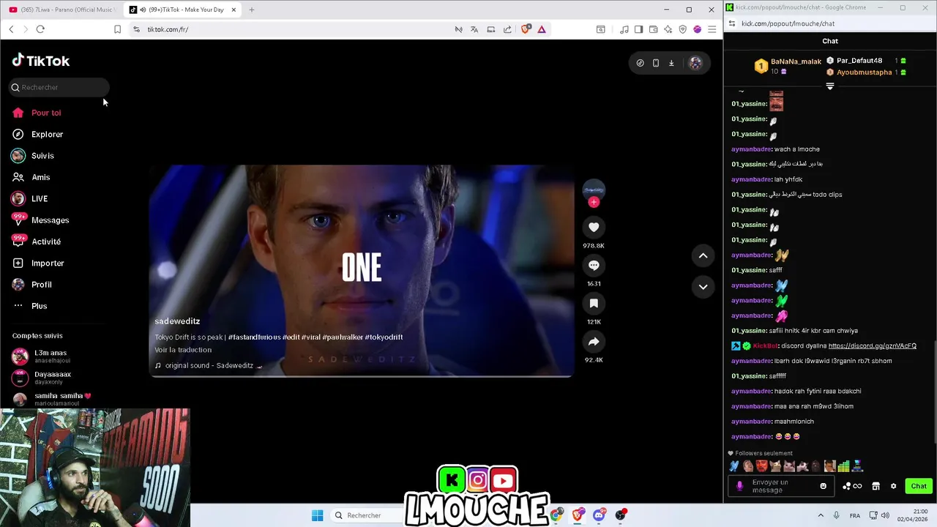Open Windows Start button
The width and height of the screenshot is (937, 527).
click(x=317, y=515)
